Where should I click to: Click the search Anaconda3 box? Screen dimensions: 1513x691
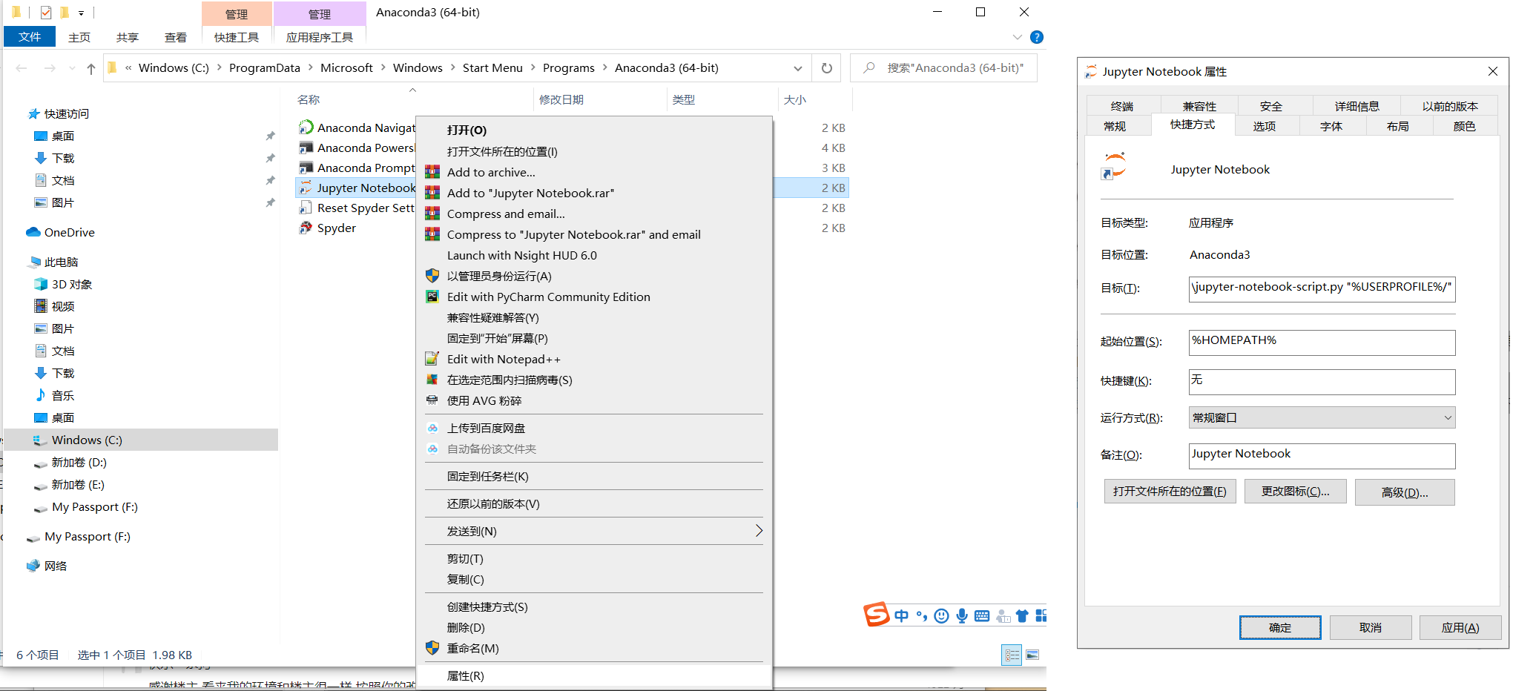pos(943,68)
